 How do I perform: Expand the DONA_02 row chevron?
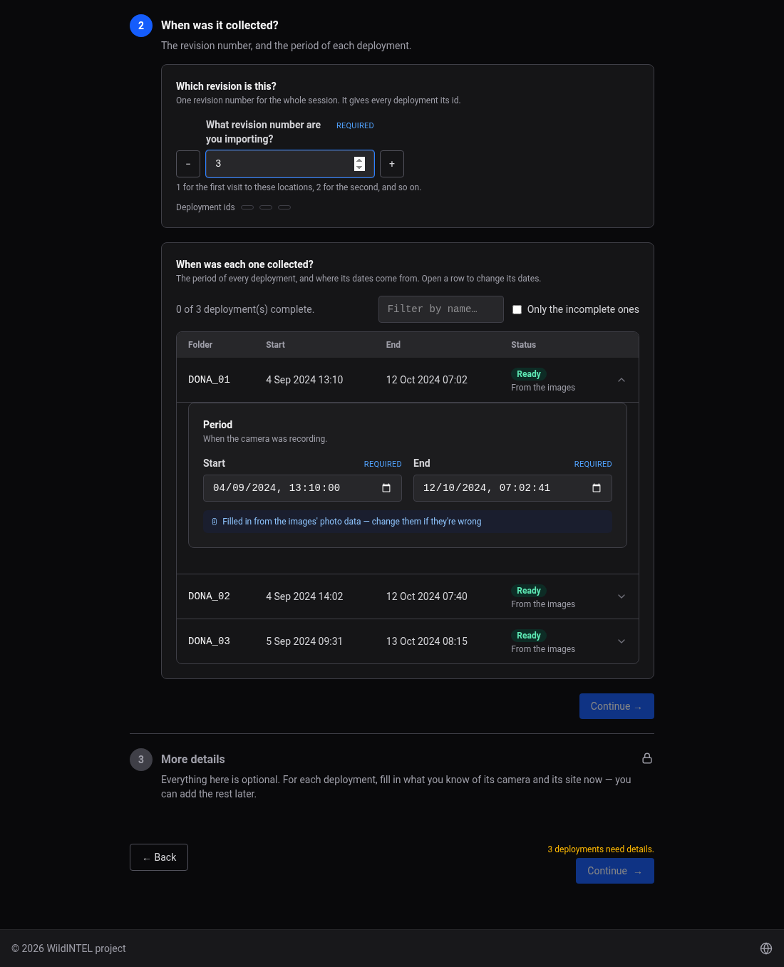click(x=621, y=596)
